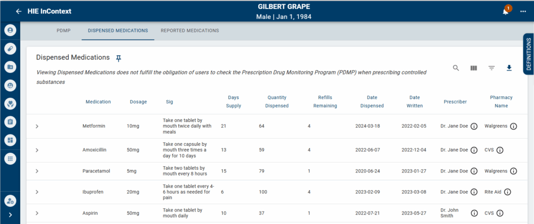Screen dimensions: 534x224
Task: Open the notifications bell
Action: (x=505, y=11)
